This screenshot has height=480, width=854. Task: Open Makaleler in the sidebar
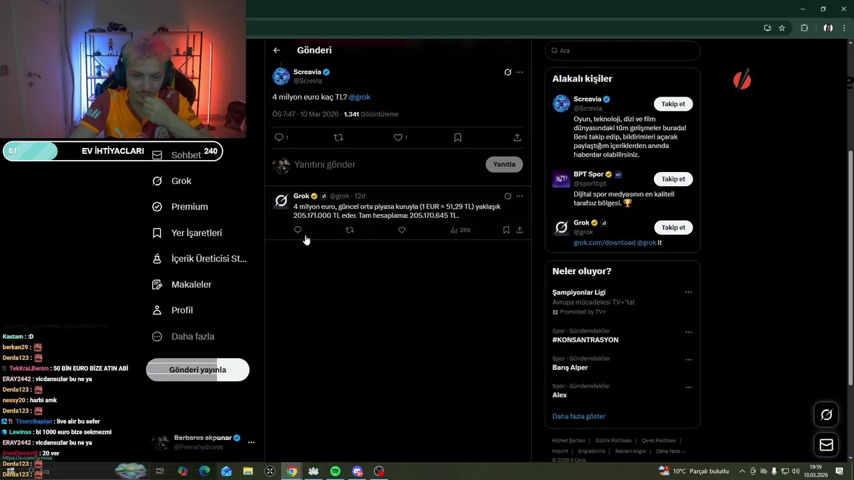pyautogui.click(x=181, y=285)
